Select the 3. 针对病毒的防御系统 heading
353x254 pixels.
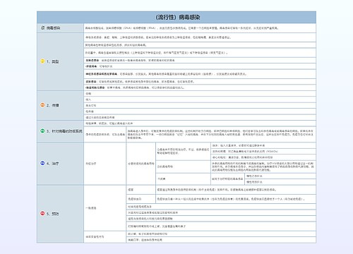pyautogui.click(x=60, y=131)
